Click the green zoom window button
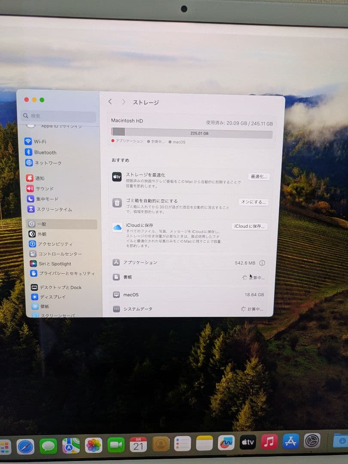This screenshot has height=464, width=348. tap(42, 100)
